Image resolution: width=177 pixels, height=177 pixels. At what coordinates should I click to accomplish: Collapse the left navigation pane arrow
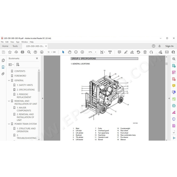pyautogui.click(x=42, y=98)
